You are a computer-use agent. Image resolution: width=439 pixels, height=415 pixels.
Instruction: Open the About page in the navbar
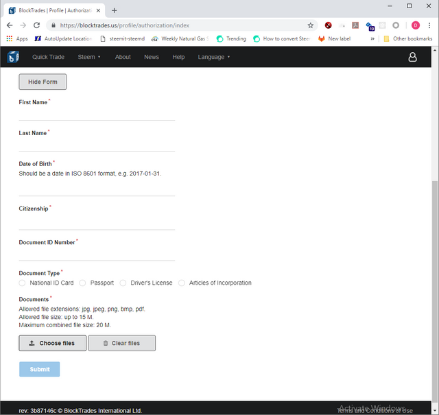pos(123,57)
